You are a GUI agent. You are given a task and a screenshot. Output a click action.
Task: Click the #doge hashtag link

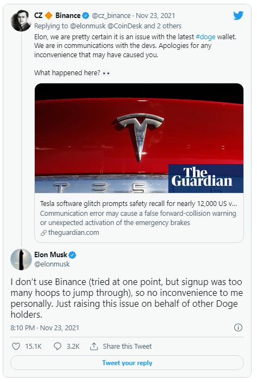[205, 37]
